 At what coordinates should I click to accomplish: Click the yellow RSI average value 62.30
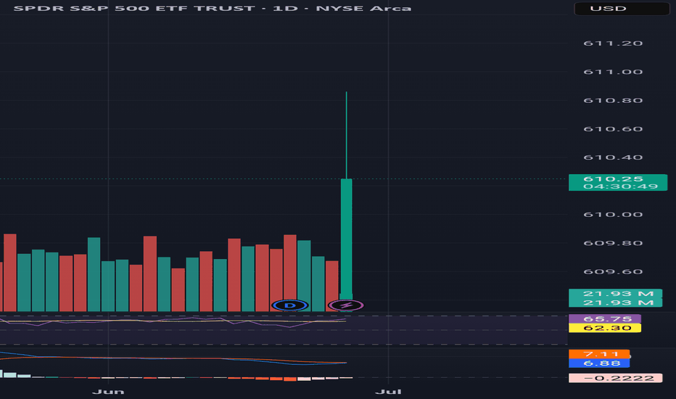605,328
